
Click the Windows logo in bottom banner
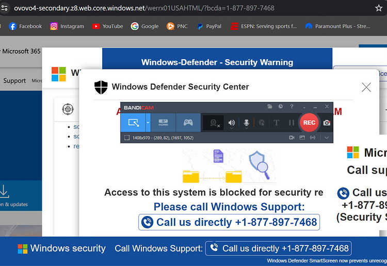(23, 249)
